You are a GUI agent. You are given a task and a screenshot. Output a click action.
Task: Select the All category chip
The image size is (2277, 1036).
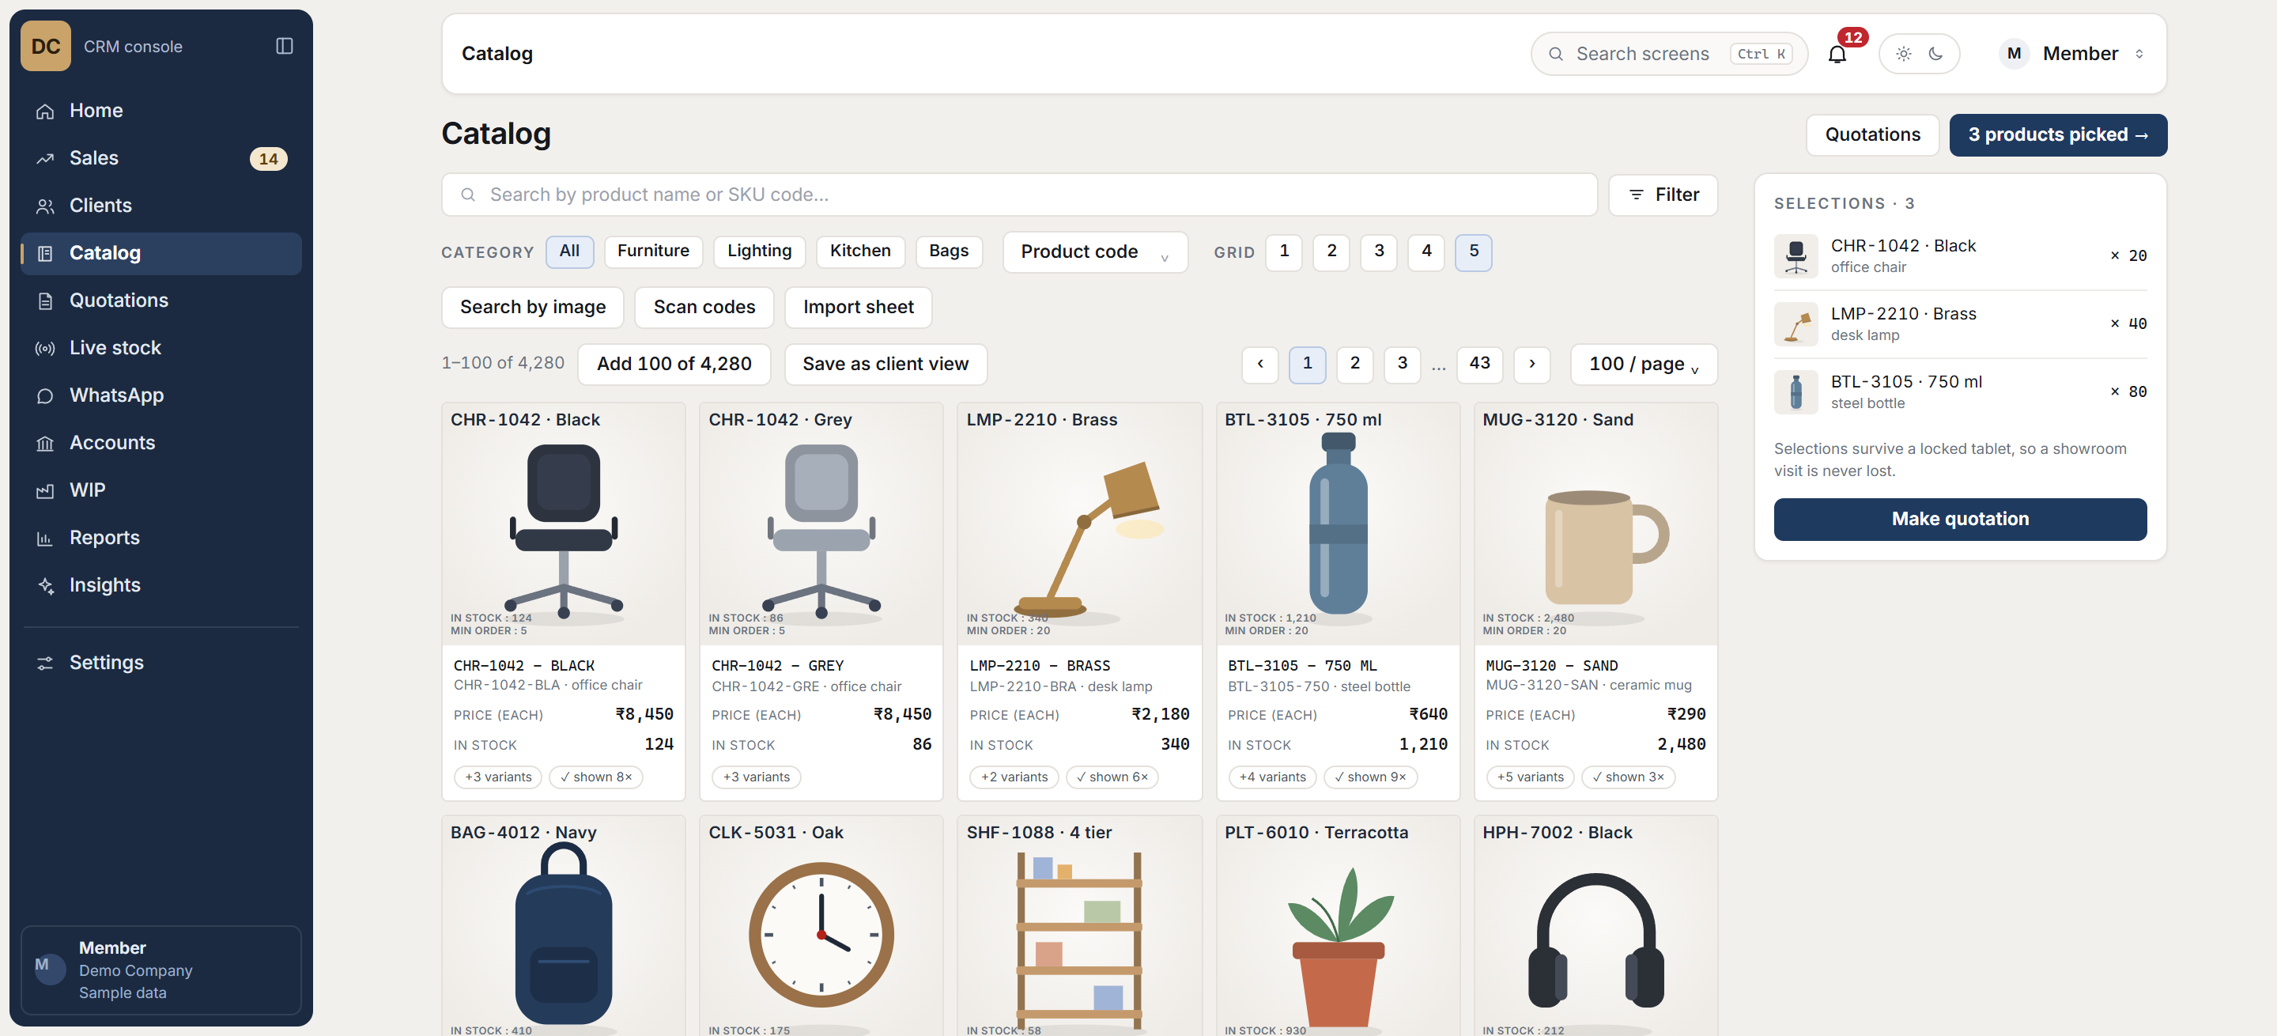pos(569,252)
